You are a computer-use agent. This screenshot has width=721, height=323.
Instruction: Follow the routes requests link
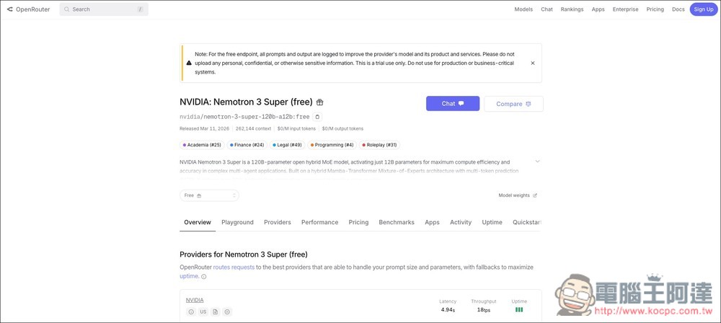[234, 267]
